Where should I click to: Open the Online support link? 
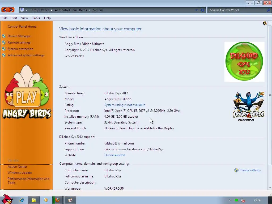[115, 155]
